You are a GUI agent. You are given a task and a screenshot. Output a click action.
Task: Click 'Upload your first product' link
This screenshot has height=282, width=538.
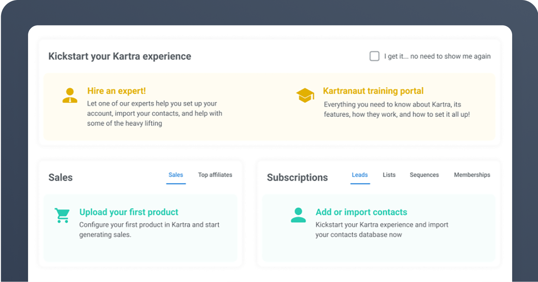click(x=129, y=212)
